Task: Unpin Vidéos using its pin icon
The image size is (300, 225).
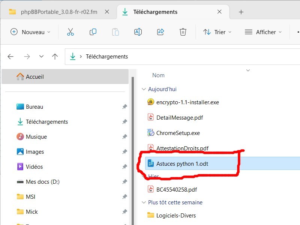Action: [x=124, y=167]
